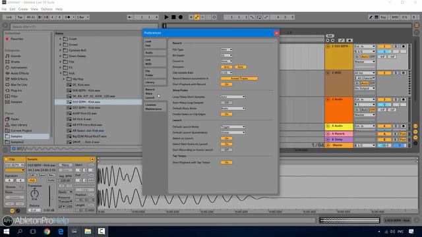Image resolution: width=422 pixels, height=237 pixels.
Task: Open the Loop/Warp Short Samples dropdown
Action: click(x=233, y=97)
